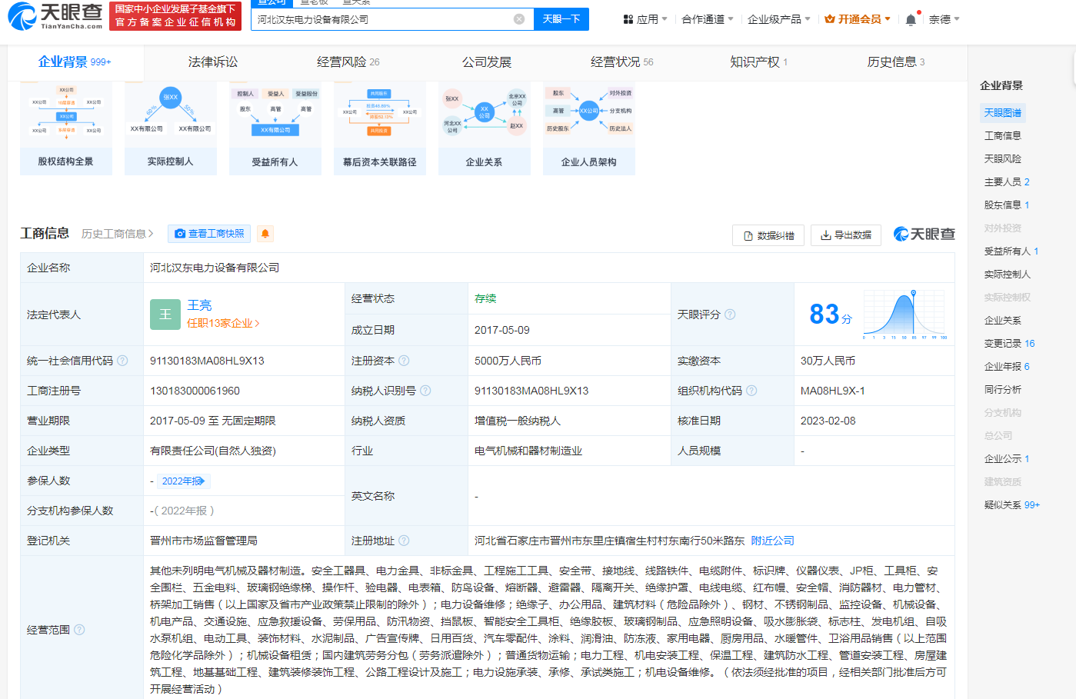Click the orange alert bell icon
1076x699 pixels.
[265, 234]
